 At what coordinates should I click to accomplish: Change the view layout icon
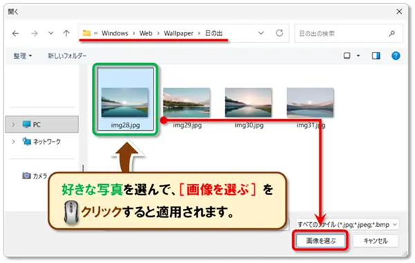347,55
